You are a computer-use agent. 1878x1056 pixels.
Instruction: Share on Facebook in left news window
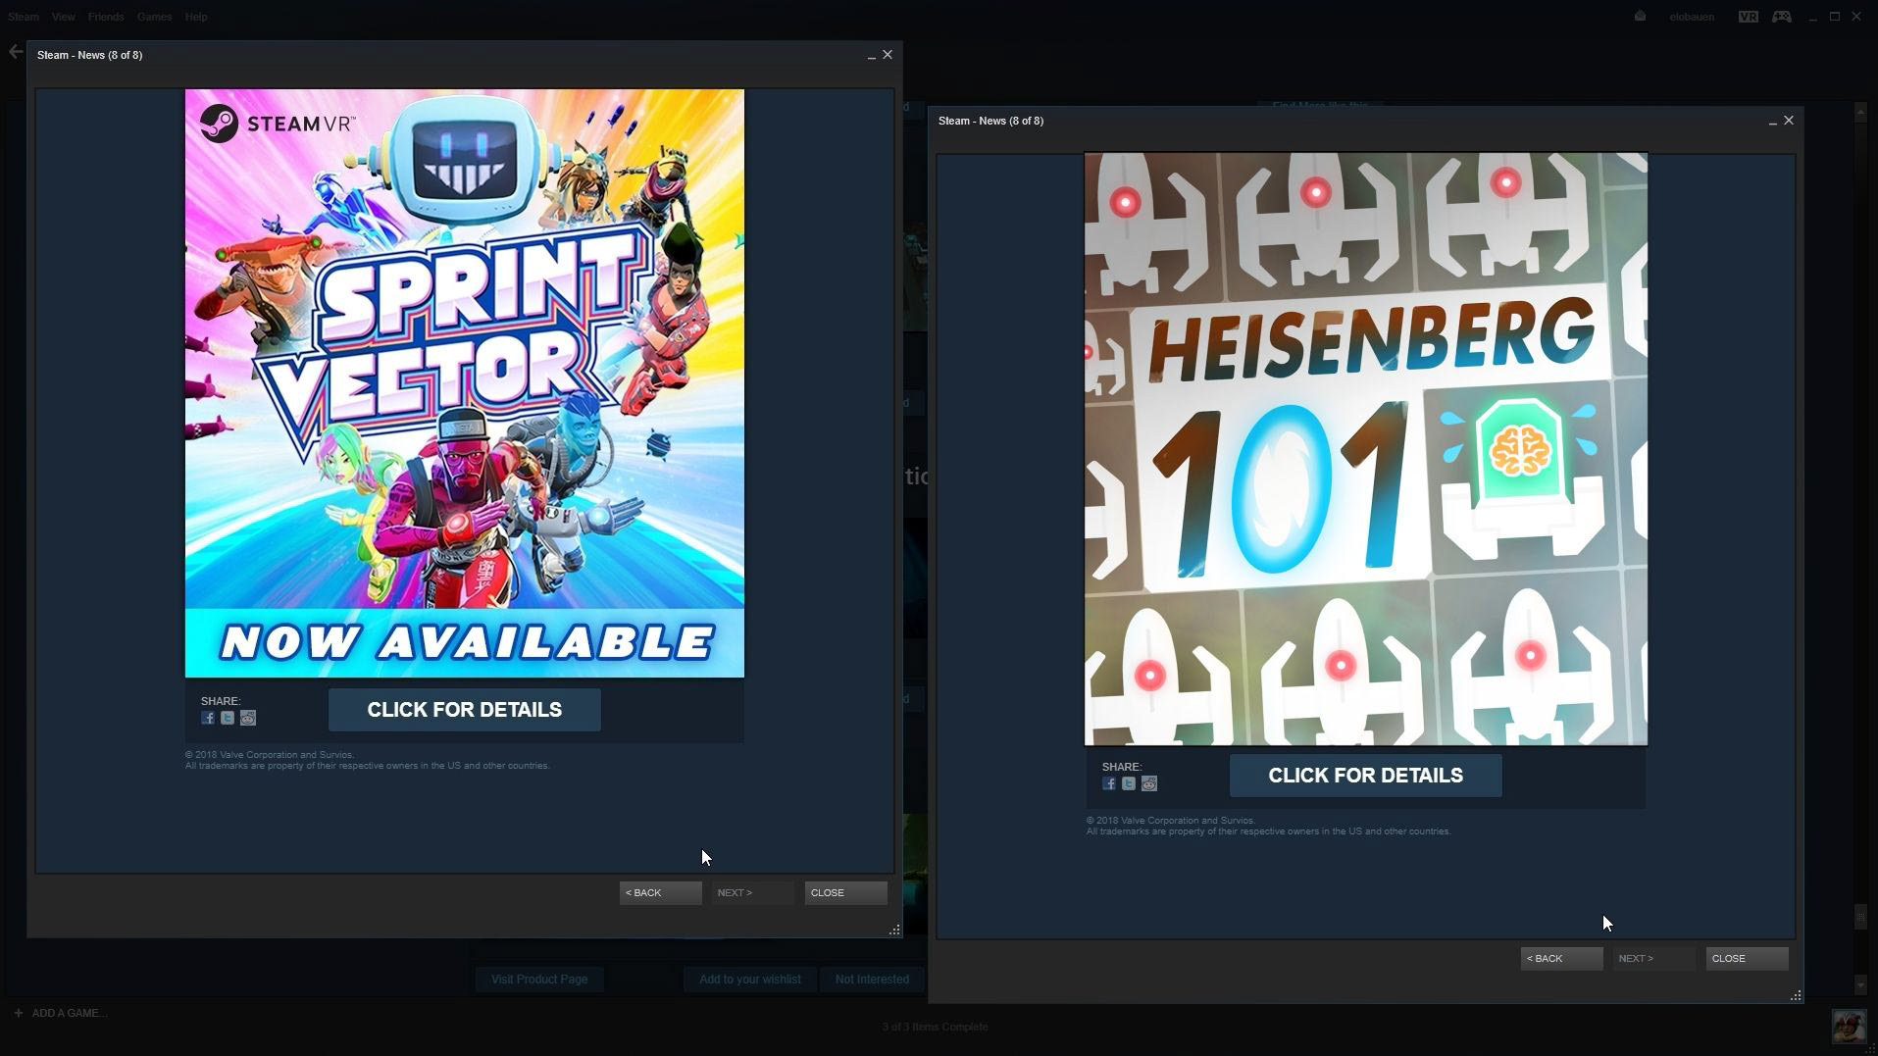pos(208,718)
